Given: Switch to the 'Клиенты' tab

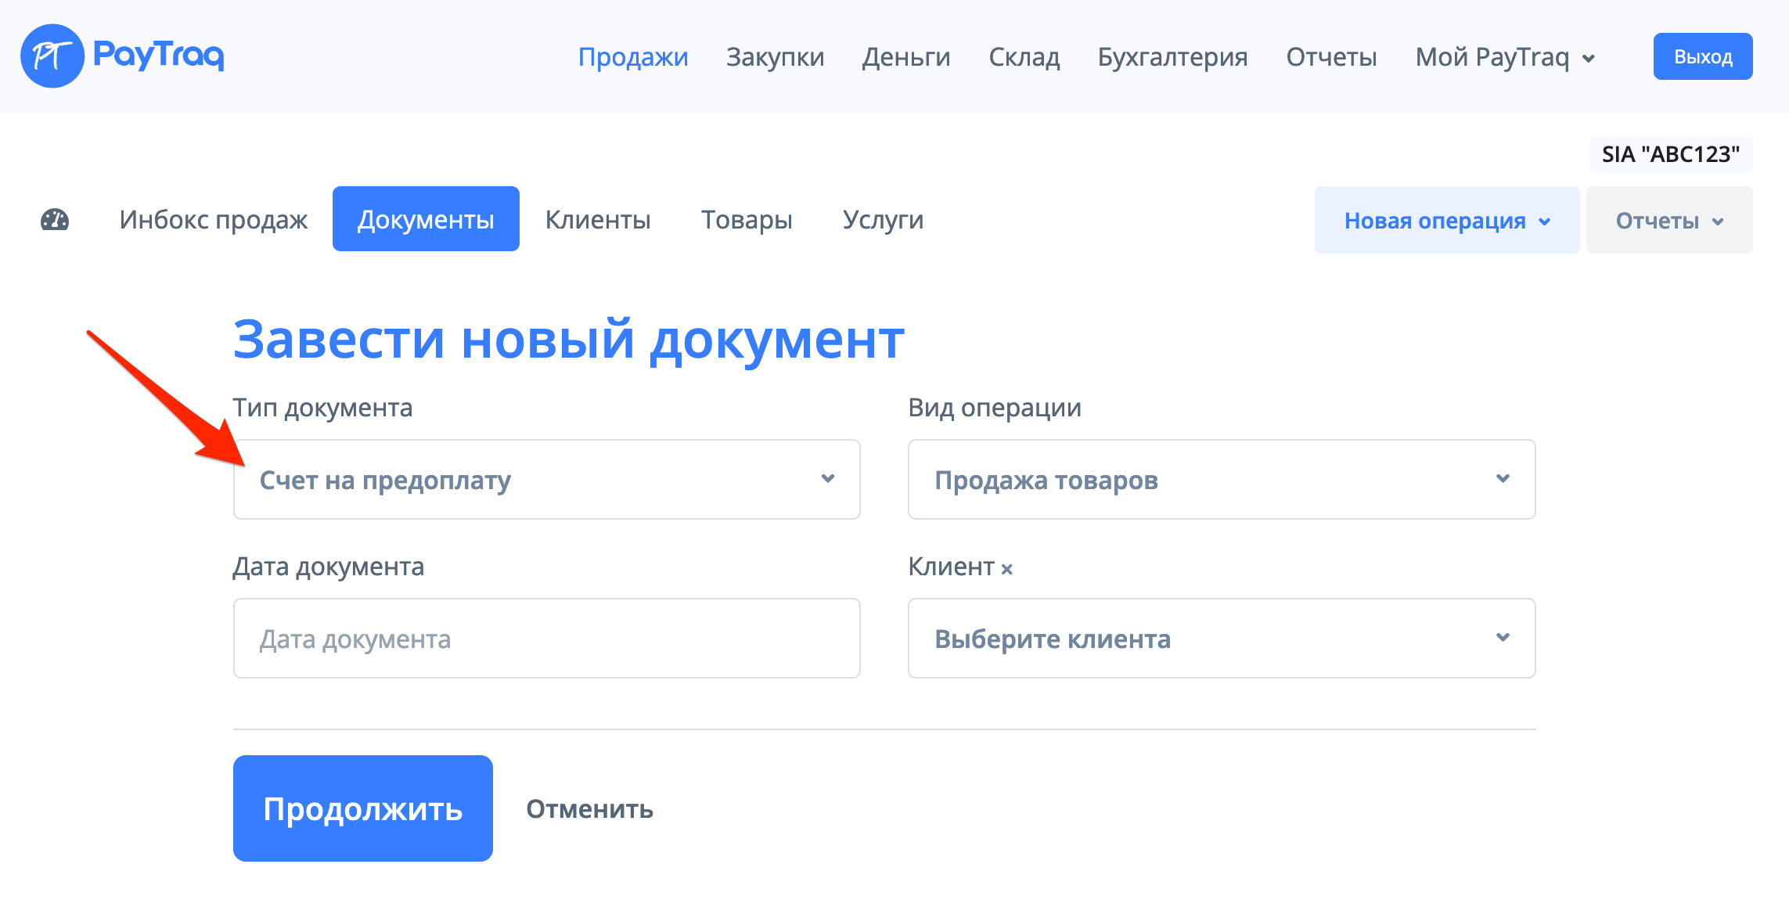Looking at the screenshot, I should pos(598,220).
